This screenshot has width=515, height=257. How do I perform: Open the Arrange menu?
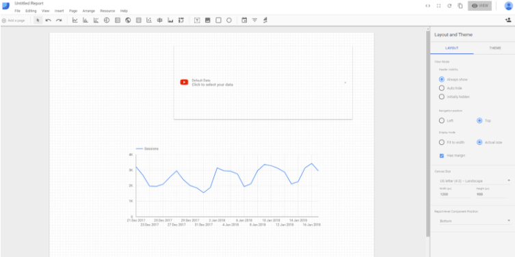89,11
